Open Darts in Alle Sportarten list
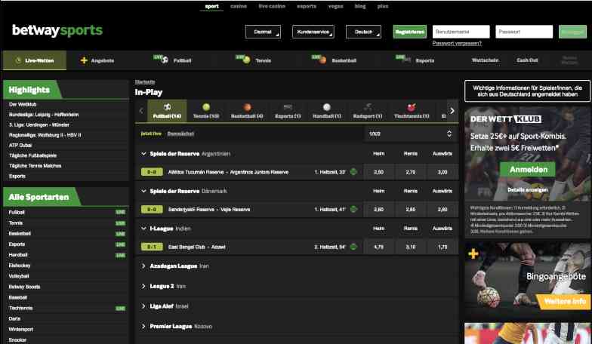The height and width of the screenshot is (344, 592). click(x=14, y=318)
